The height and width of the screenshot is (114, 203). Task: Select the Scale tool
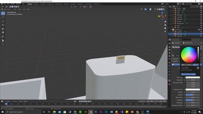click(3, 29)
